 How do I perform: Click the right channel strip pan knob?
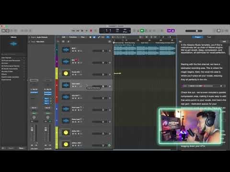[x=48, y=118]
